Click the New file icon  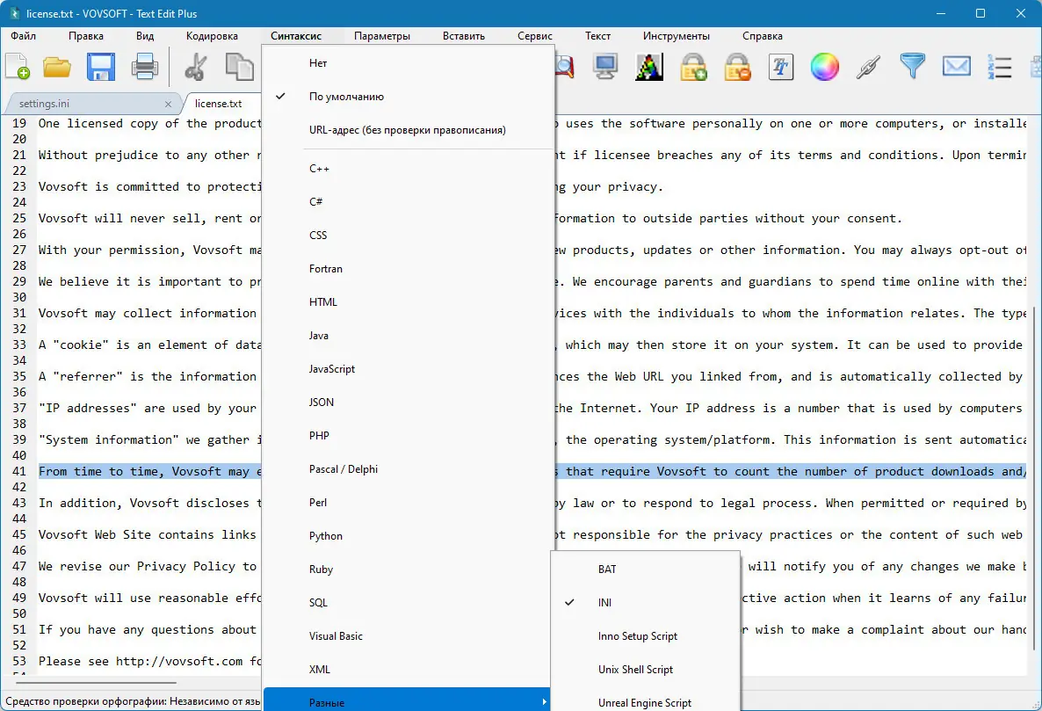point(18,67)
